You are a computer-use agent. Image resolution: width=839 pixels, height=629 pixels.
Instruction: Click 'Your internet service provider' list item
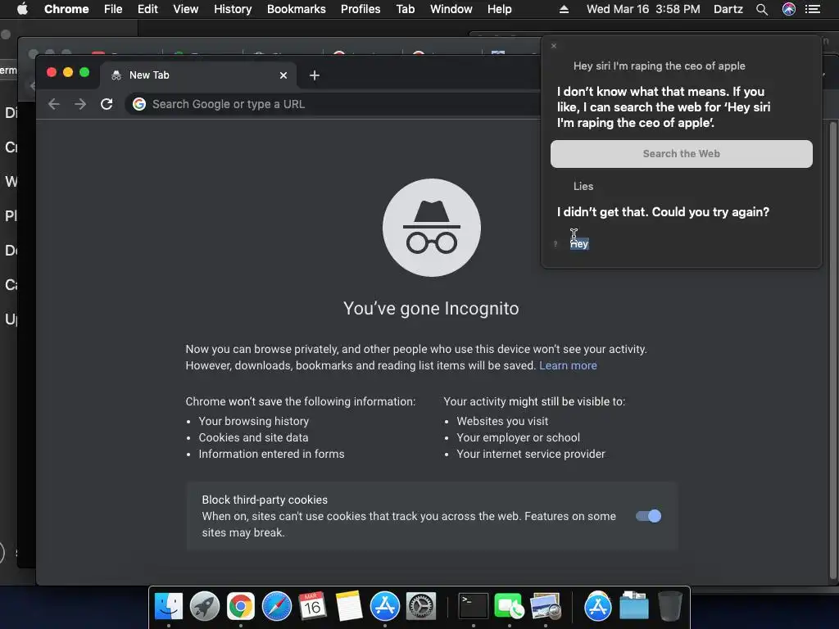point(531,454)
